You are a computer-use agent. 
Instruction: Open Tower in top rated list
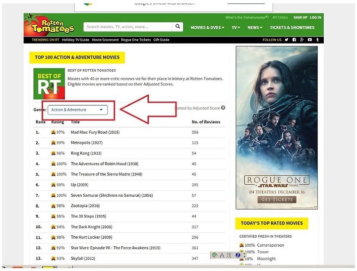[x=263, y=252]
